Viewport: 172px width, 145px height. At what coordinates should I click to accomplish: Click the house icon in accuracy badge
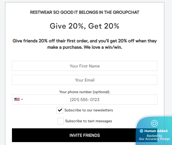point(154,123)
